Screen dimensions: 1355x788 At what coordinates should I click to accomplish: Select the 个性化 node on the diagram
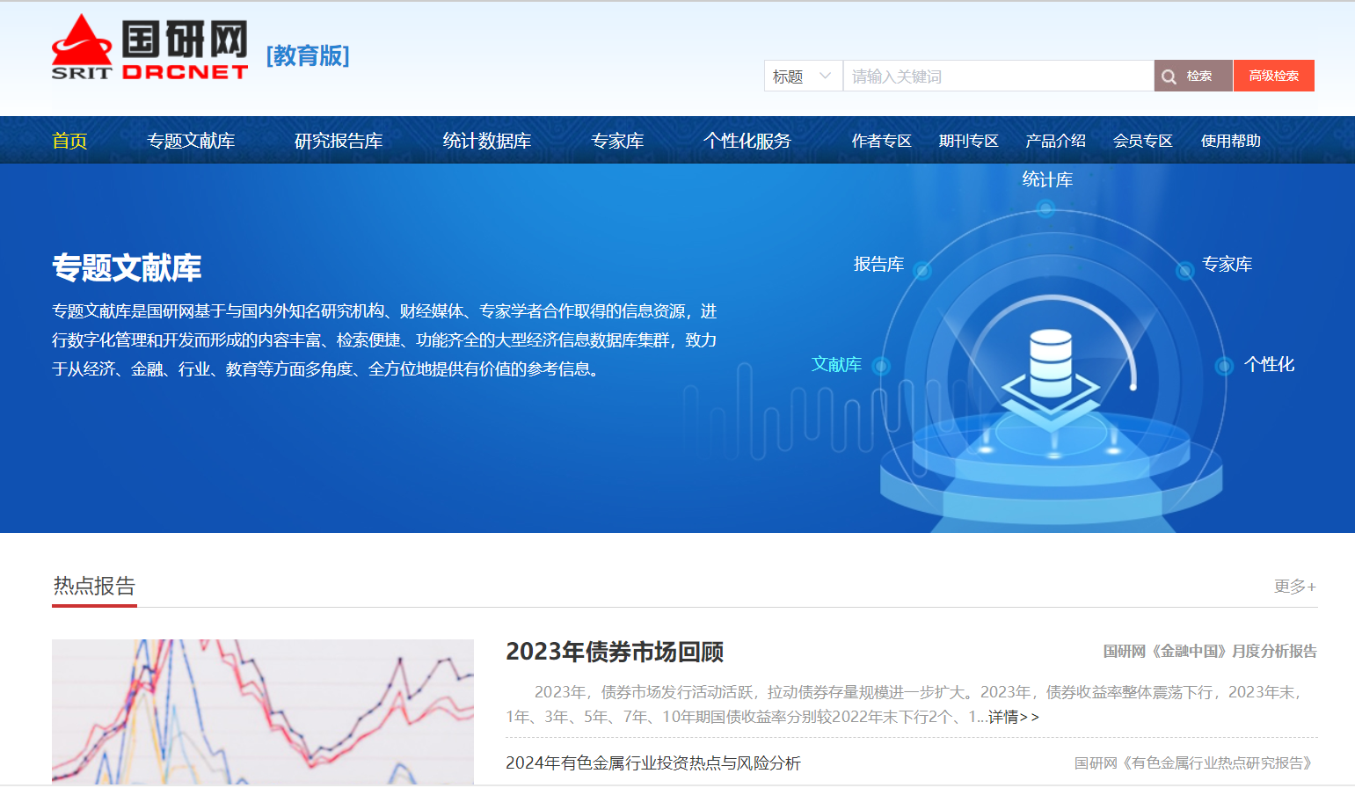[1224, 366]
